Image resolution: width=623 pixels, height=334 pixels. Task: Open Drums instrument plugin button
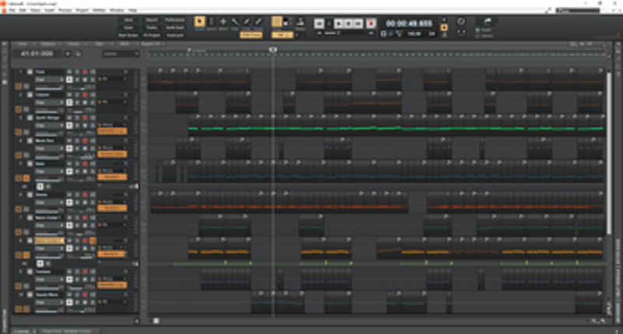point(112,208)
